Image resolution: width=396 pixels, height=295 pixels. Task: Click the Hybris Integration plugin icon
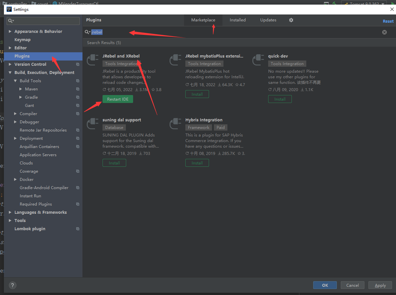[175, 124]
